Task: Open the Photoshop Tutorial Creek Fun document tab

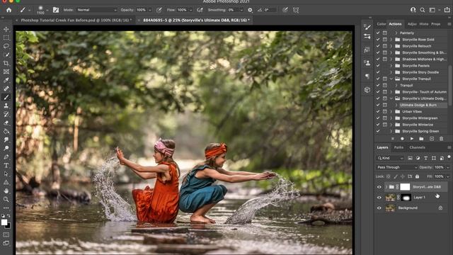Action: [x=76, y=21]
